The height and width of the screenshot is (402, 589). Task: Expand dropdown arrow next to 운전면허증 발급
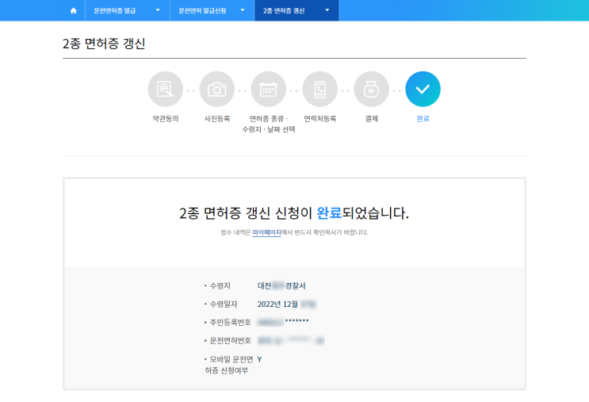point(158,10)
